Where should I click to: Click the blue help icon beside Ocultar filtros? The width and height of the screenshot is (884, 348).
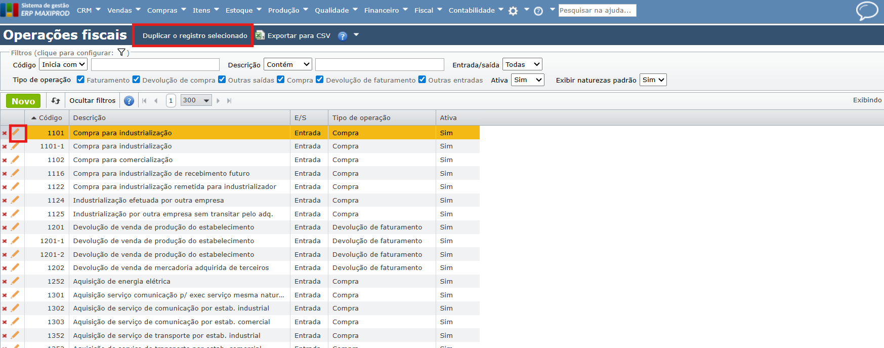pos(129,101)
